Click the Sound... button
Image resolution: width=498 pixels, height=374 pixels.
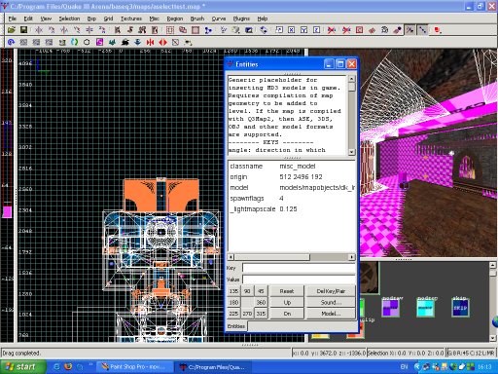(x=331, y=302)
